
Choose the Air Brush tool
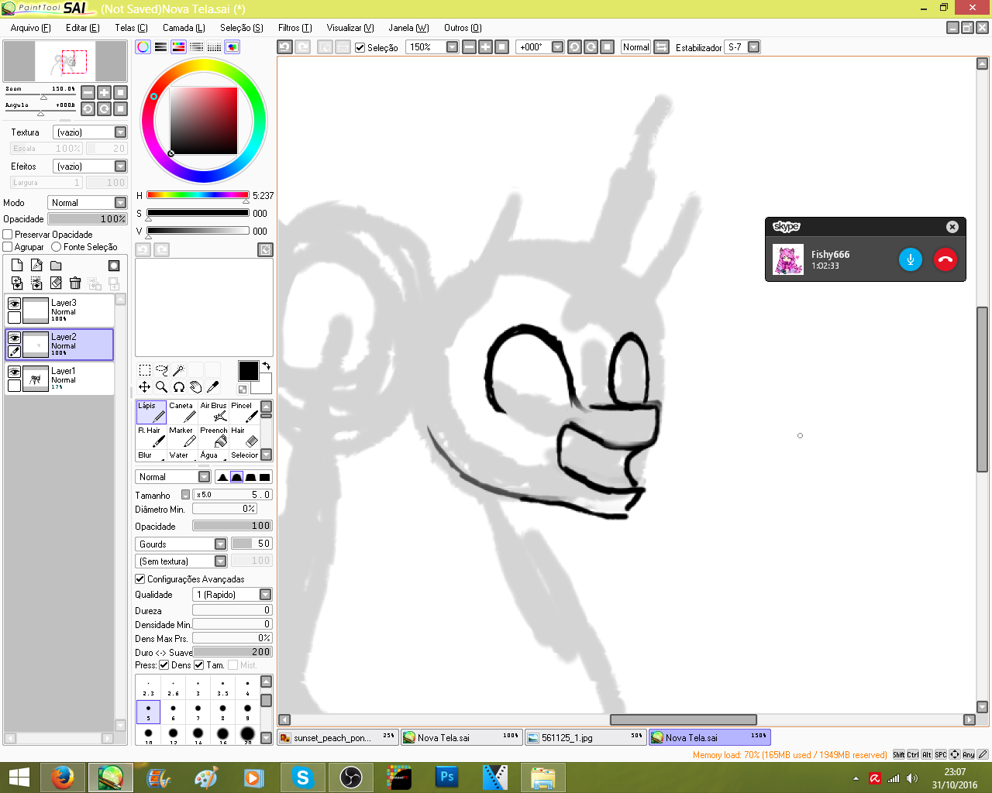pos(213,412)
